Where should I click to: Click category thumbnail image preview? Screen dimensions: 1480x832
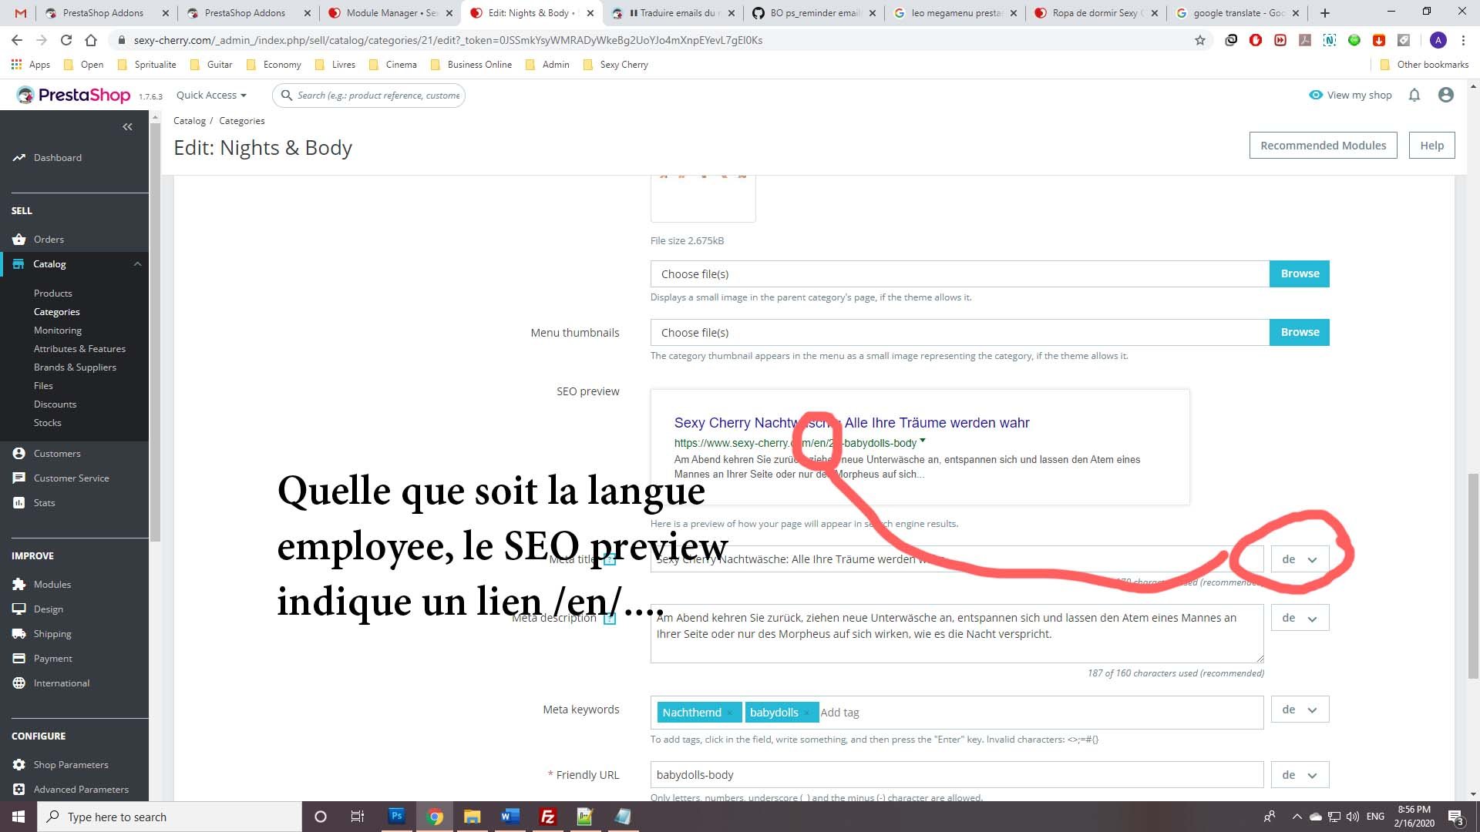(x=703, y=199)
